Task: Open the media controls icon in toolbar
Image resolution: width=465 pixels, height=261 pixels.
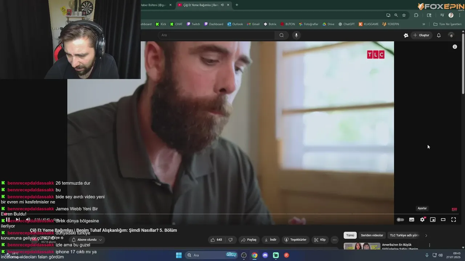Action: pyautogui.click(x=442, y=15)
